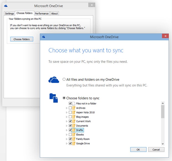172x161 pixels.
Task: Uncheck the Drafts checkbox
Action: (x=70, y=130)
